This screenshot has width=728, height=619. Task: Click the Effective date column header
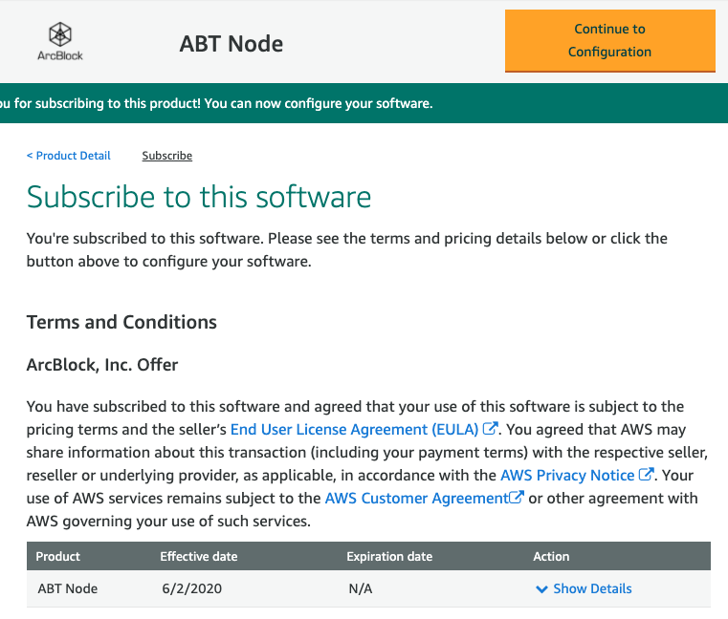pos(199,556)
